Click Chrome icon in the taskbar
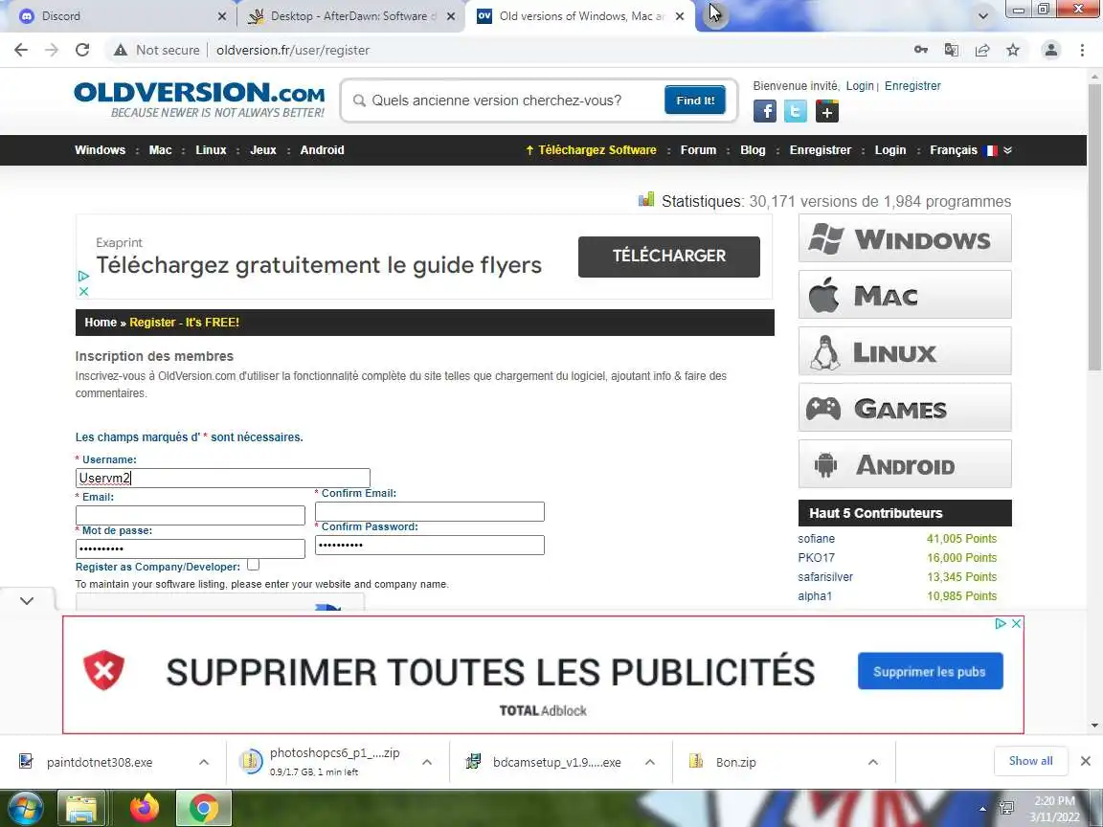The height and width of the screenshot is (827, 1103). point(203,809)
